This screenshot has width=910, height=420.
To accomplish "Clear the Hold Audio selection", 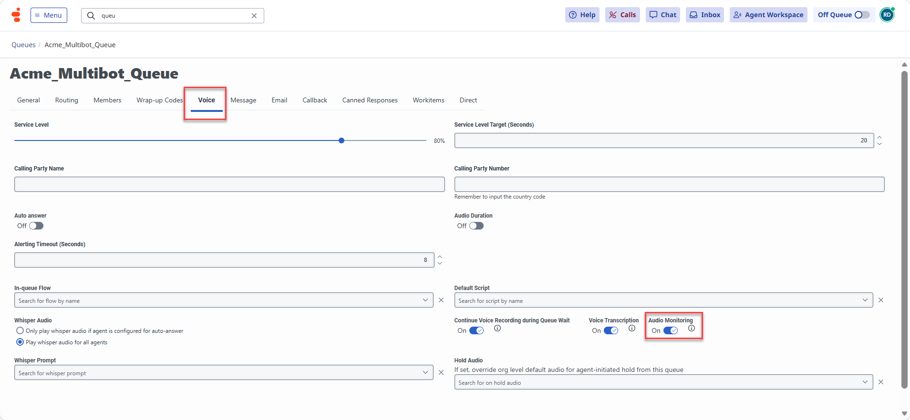I will (x=881, y=382).
